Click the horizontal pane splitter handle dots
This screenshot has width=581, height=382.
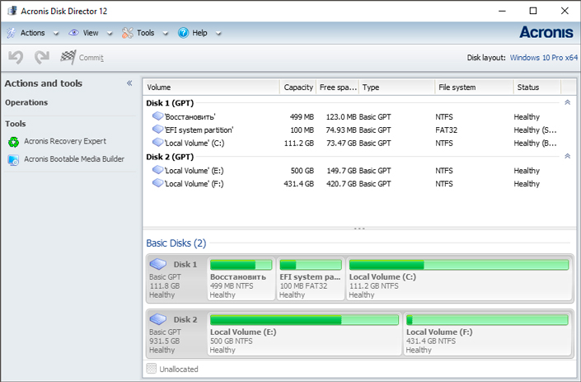(x=359, y=228)
